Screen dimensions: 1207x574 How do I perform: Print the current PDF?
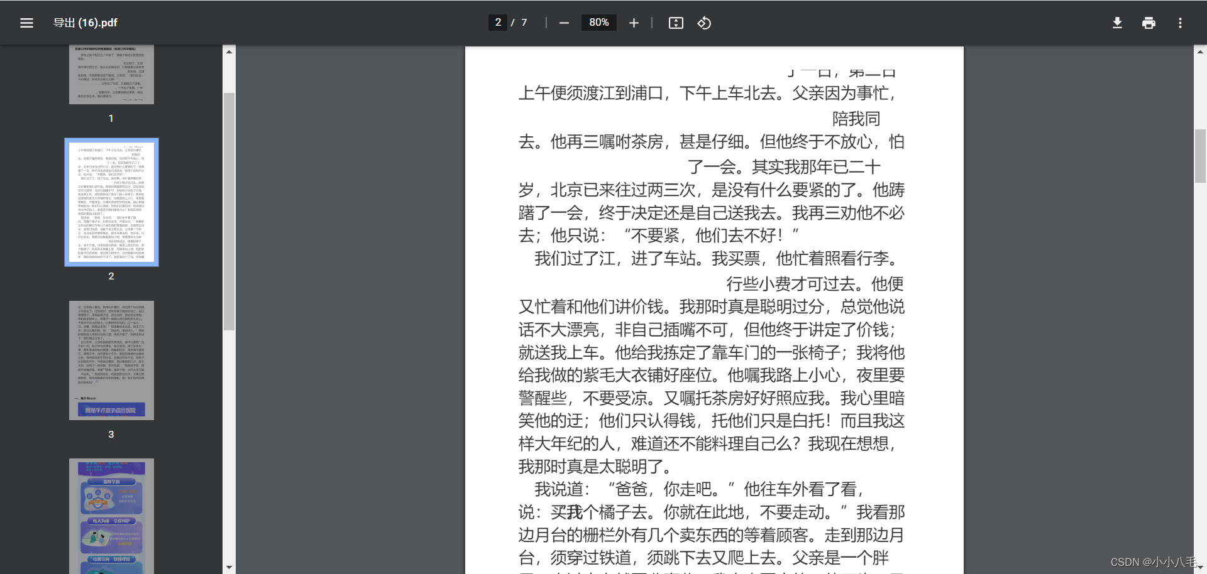pyautogui.click(x=1149, y=23)
